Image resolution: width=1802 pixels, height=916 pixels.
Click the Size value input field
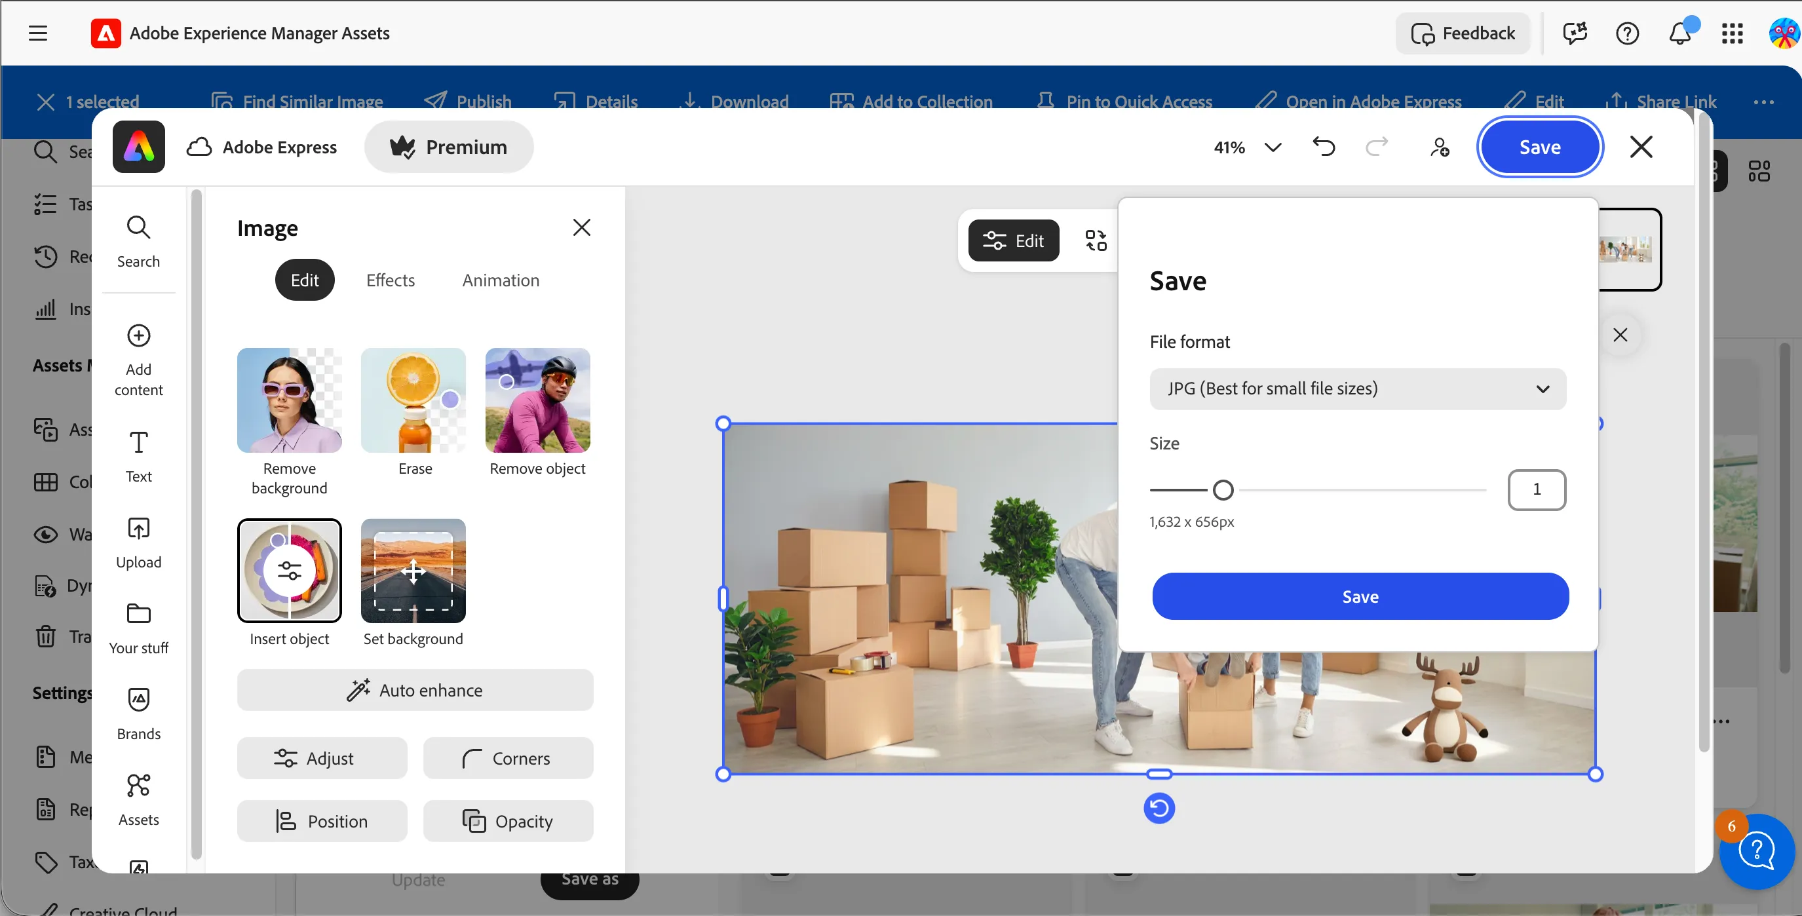[x=1537, y=489]
